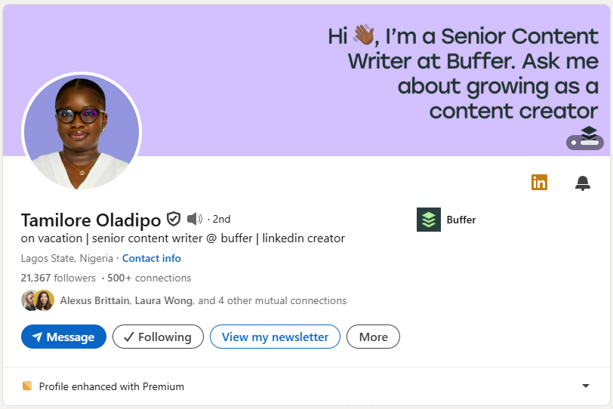Open the Buffer company name link
Image resolution: width=613 pixels, height=409 pixels.
pyautogui.click(x=461, y=220)
